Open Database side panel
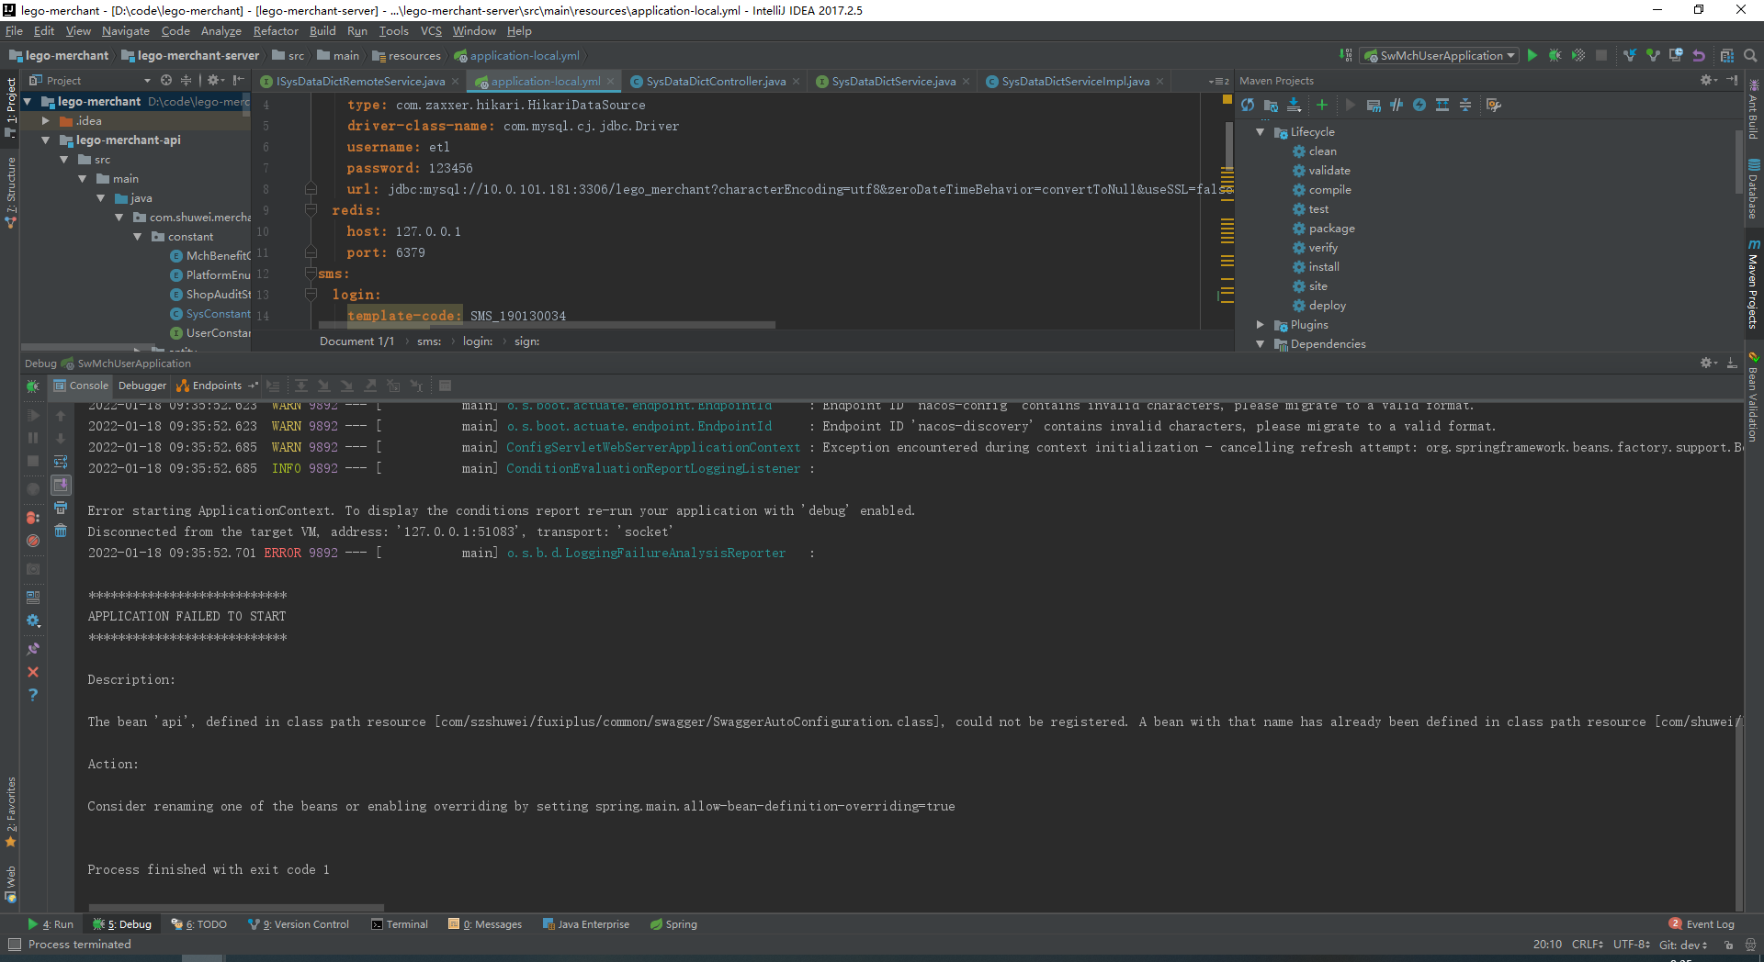The image size is (1764, 962). click(1754, 189)
